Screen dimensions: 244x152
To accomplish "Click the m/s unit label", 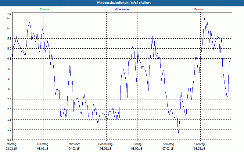I will tap(9, 14).
